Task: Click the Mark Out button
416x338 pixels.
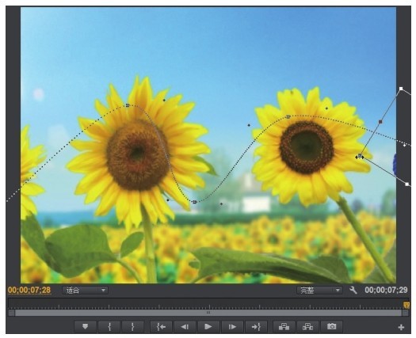Action: pos(132,326)
